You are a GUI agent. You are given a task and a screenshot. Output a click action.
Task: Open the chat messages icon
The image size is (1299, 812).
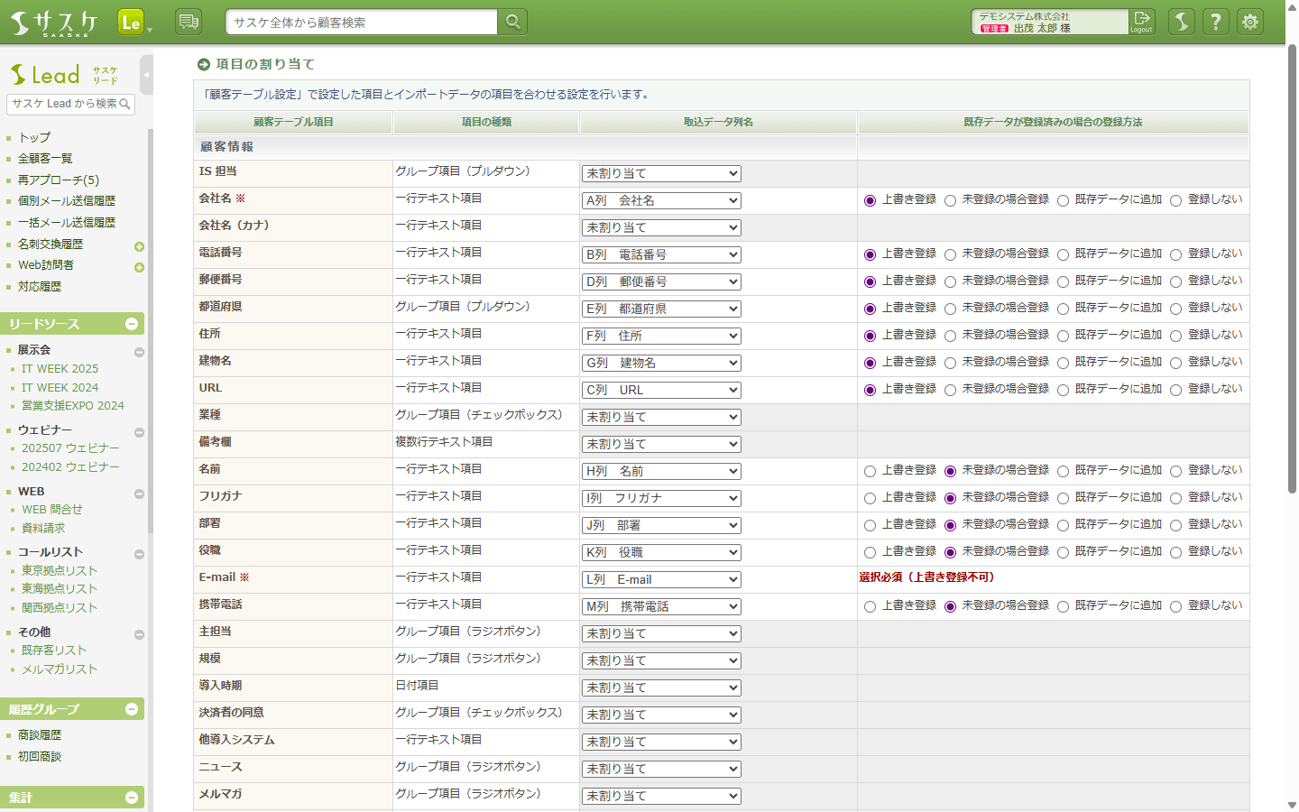pos(189,22)
